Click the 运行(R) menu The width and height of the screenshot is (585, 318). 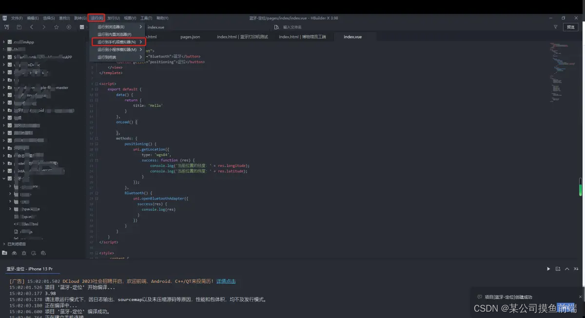click(x=97, y=18)
